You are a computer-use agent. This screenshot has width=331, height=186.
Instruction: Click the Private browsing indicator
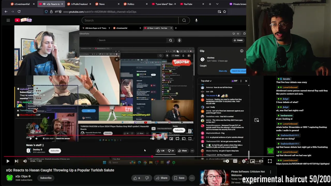click(x=237, y=4)
